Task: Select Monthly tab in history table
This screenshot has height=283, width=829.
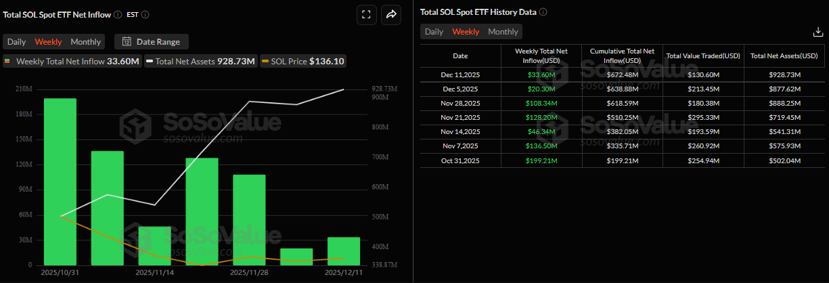Action: pos(503,32)
